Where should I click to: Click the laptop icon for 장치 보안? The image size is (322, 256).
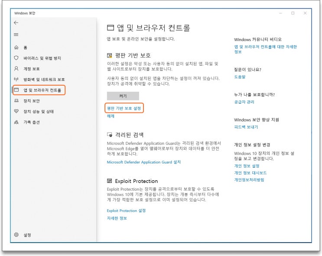click(16, 101)
